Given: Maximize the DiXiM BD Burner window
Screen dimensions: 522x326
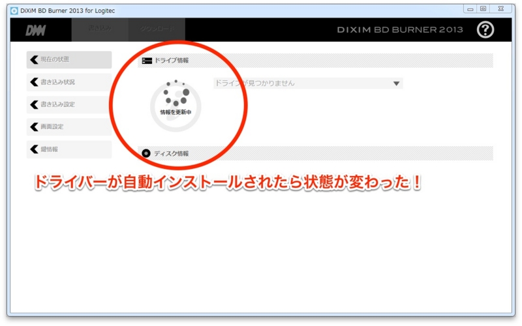Looking at the screenshot, I should coord(483,9).
